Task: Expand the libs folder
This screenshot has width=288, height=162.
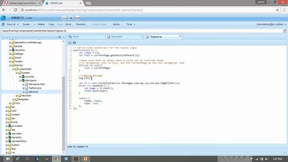Action: click(7, 130)
